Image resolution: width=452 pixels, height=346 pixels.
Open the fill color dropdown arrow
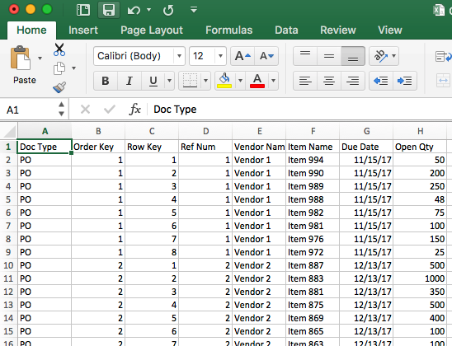(x=240, y=81)
